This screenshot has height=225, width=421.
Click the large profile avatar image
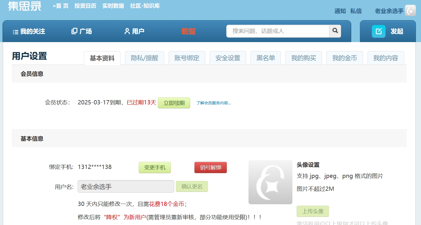click(x=270, y=182)
